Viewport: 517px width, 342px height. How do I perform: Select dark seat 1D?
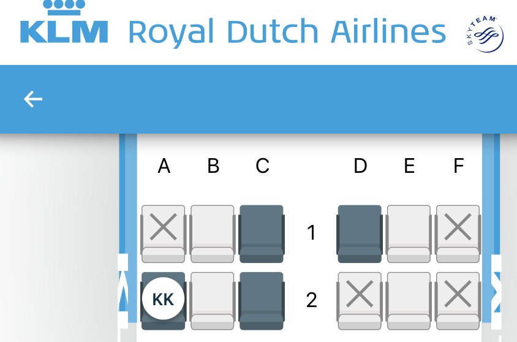tap(360, 234)
